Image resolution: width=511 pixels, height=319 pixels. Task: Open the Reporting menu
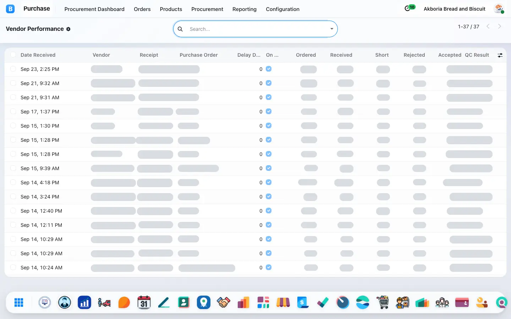244,9
